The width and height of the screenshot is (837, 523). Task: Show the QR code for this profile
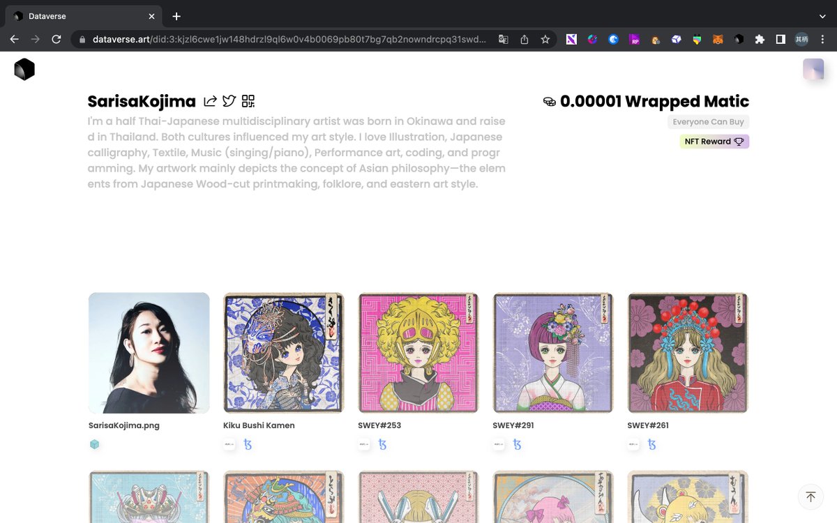click(248, 100)
